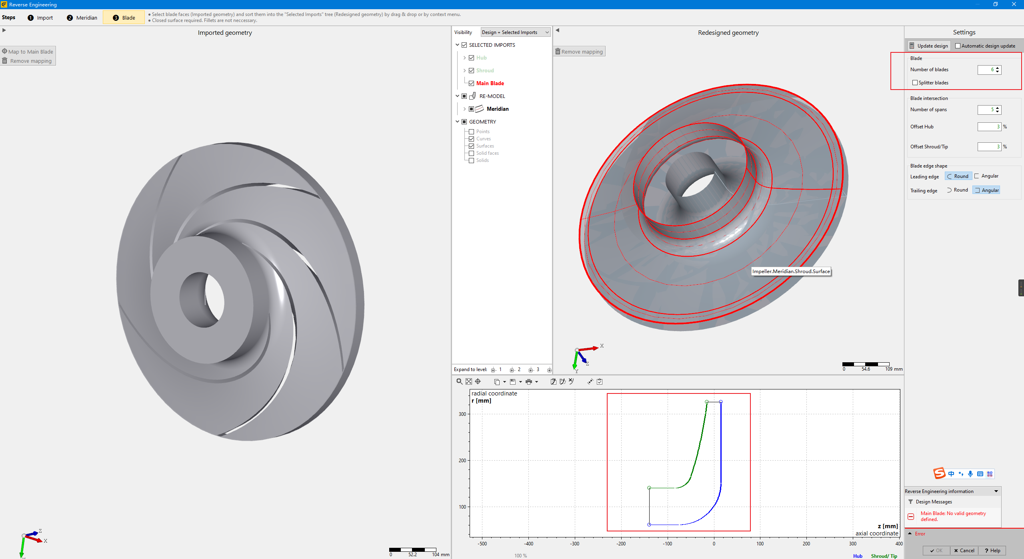The height and width of the screenshot is (559, 1024).
Task: Click the zoom window magnifier icon
Action: click(x=459, y=381)
